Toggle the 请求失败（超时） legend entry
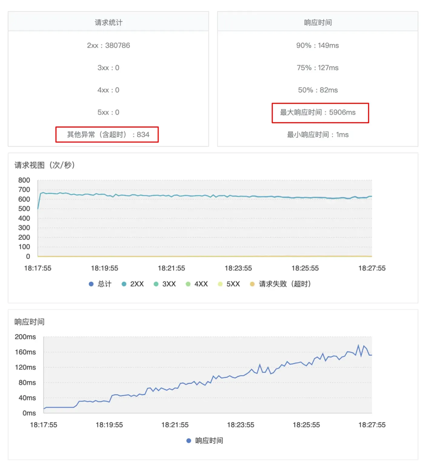424x472 pixels. (x=280, y=284)
